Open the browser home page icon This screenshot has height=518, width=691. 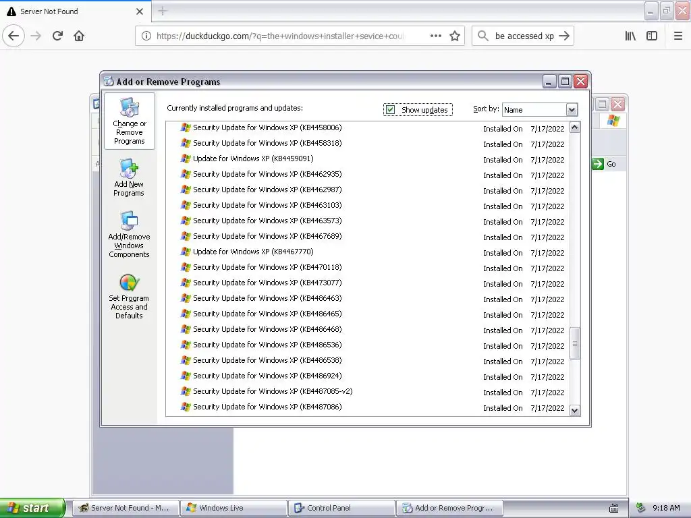(x=79, y=36)
